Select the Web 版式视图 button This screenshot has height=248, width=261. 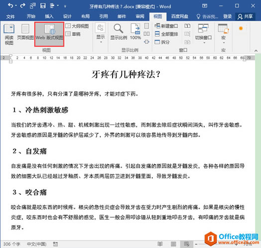click(49, 34)
